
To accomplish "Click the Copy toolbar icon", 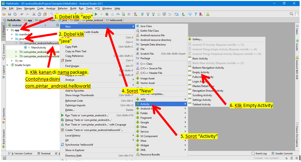I will (x=39, y=14).
